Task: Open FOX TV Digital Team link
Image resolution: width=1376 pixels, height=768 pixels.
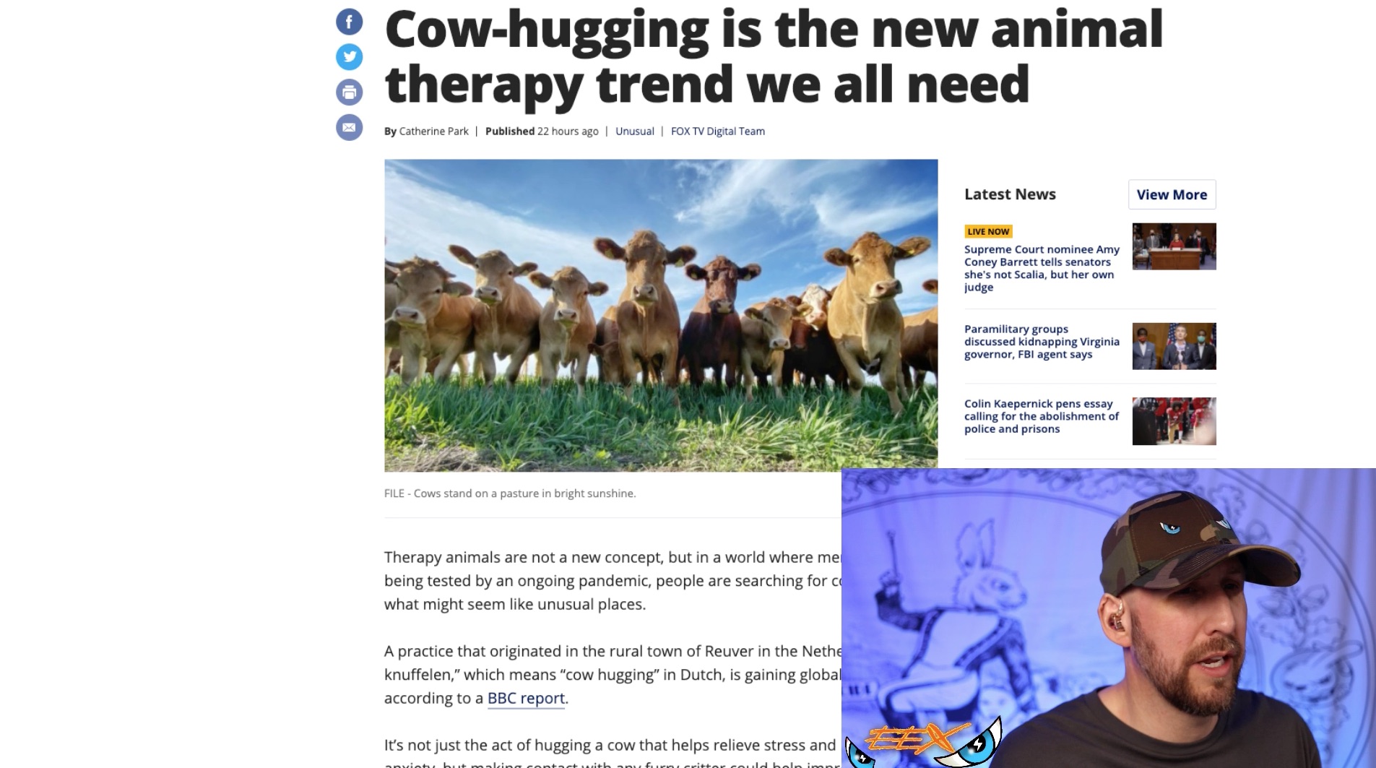Action: 718,131
